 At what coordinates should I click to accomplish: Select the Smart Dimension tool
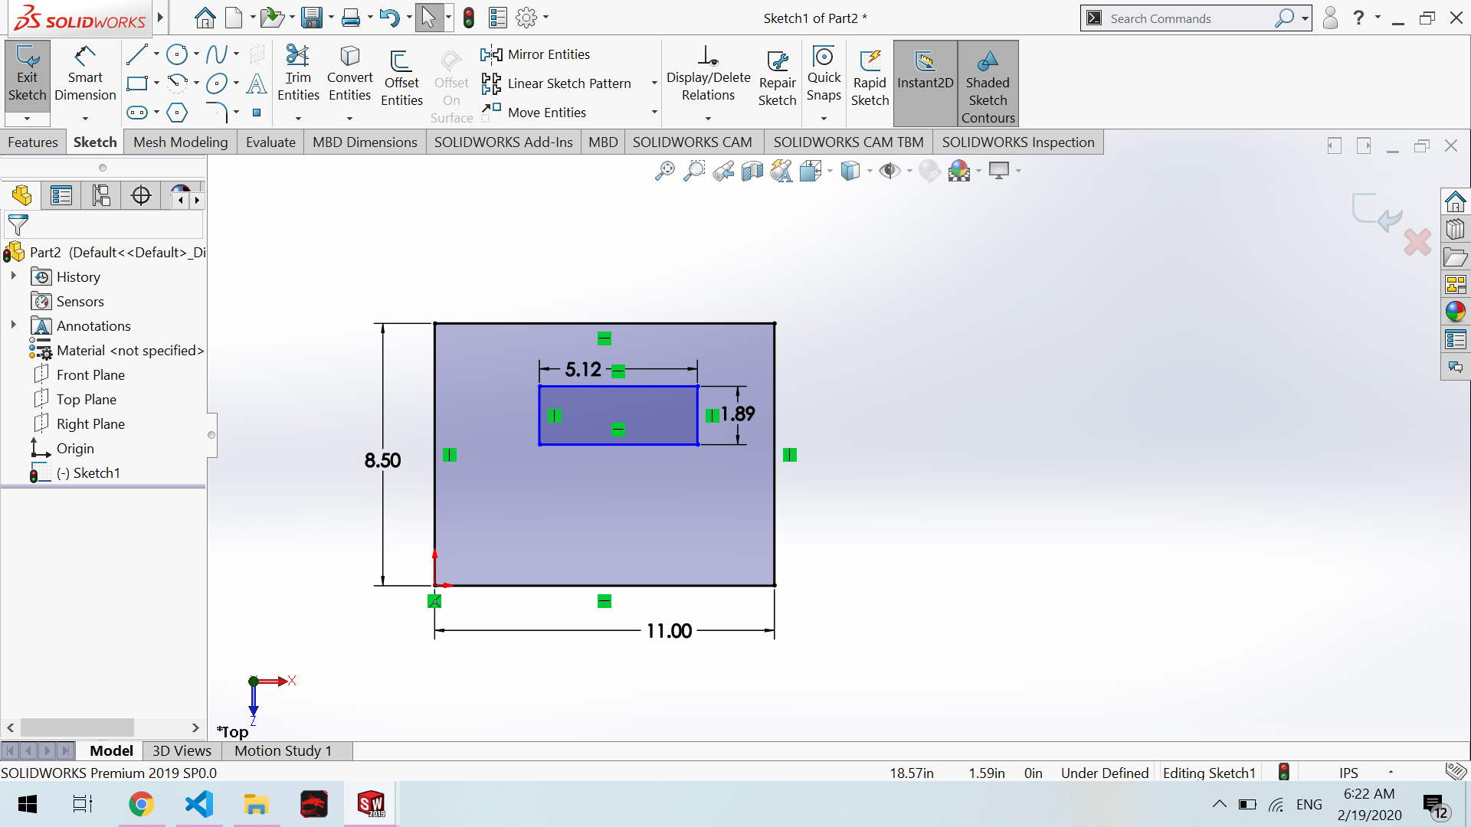85,74
